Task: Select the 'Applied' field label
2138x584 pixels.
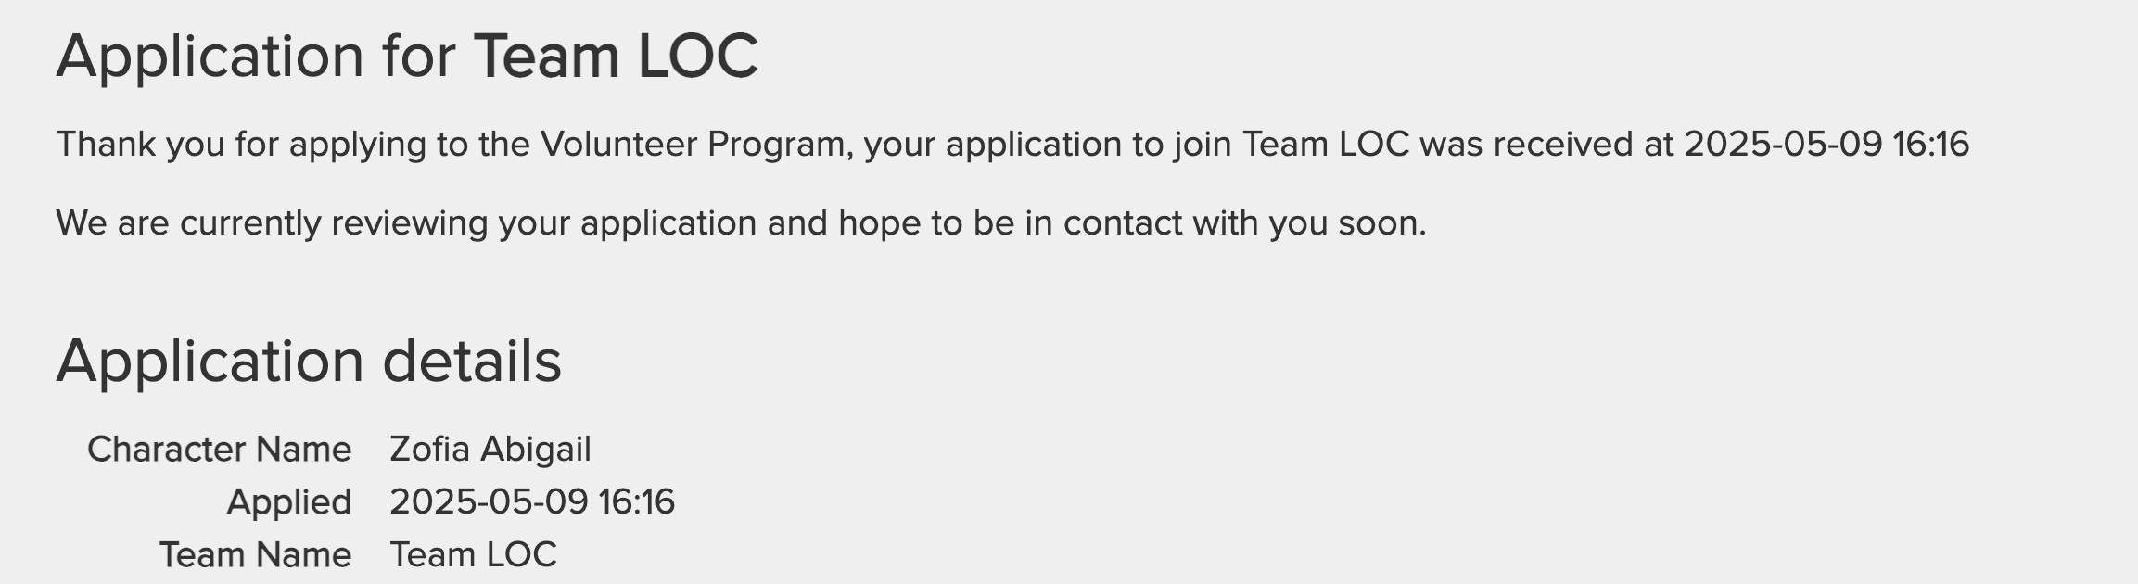Action: (289, 502)
